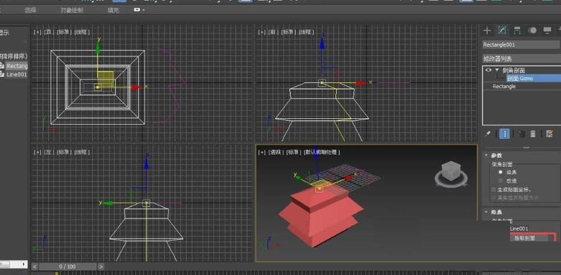Toggle the Show End Result button
The width and height of the screenshot is (561, 275).
coord(505,134)
